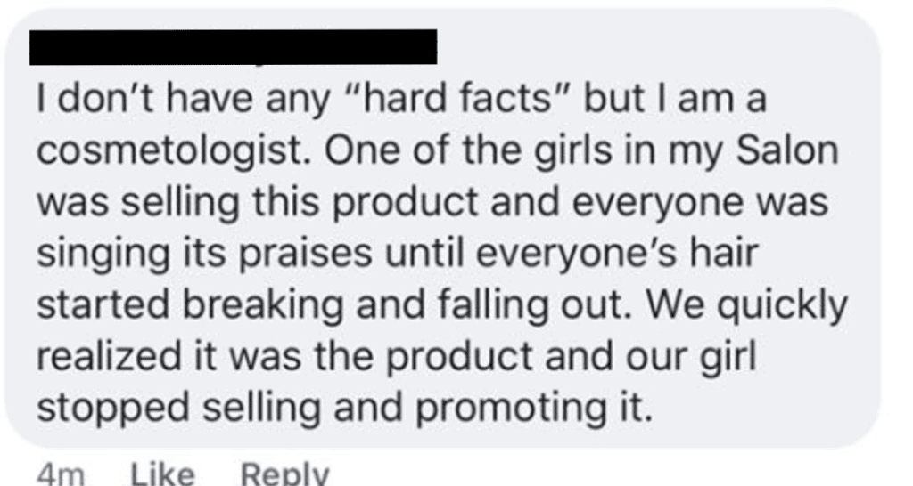
Task: Click the Reply link under the comment
Action: click(284, 474)
